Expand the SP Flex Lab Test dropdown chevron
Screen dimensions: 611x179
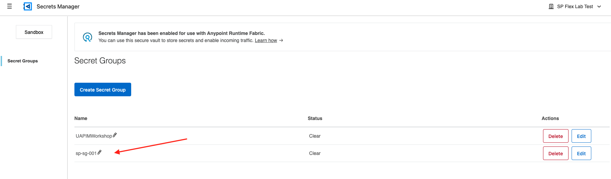(599, 6)
